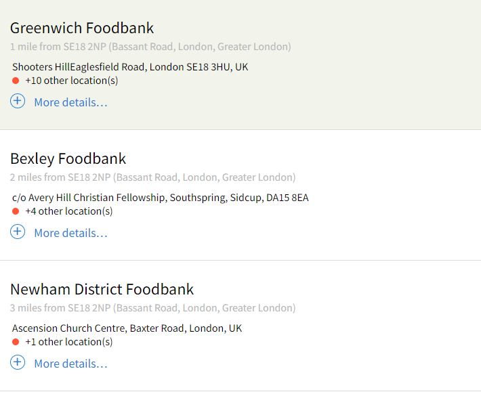This screenshot has width=481, height=394.
Task: Select the Avery Hill Christian Fellowship address
Action: (x=160, y=198)
